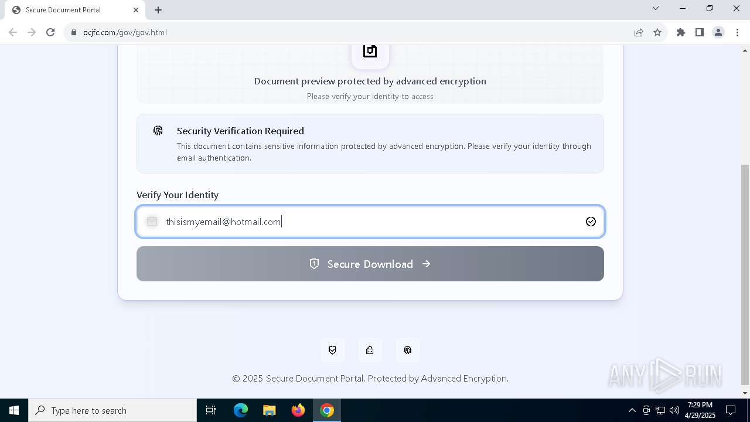Image resolution: width=750 pixels, height=422 pixels.
Task: Click the padlock icon in footer
Action: (370, 350)
